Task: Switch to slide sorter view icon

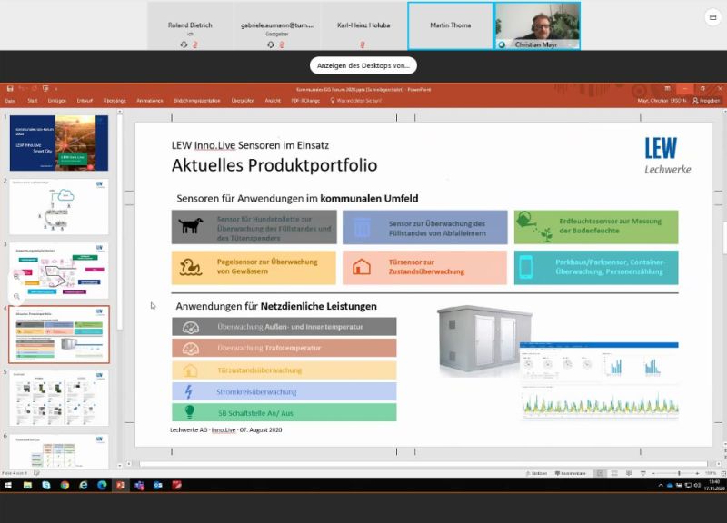Action: point(614,473)
